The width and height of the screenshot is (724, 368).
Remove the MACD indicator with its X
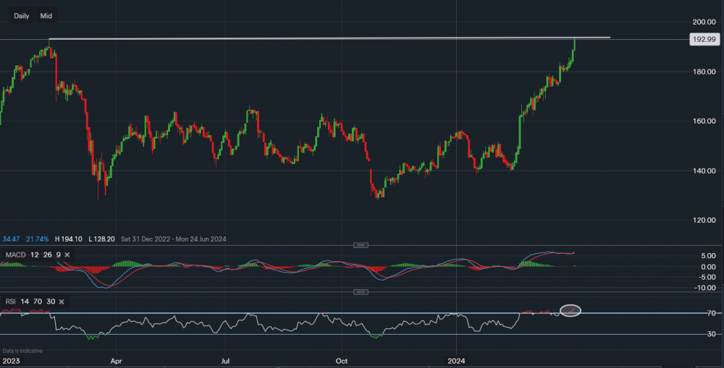tap(68, 254)
